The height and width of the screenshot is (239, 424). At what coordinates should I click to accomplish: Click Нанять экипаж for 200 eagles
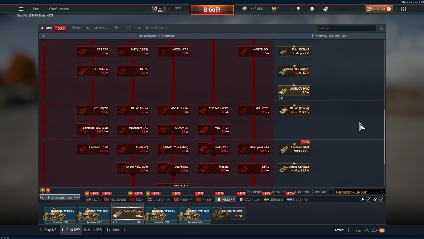pos(229,213)
